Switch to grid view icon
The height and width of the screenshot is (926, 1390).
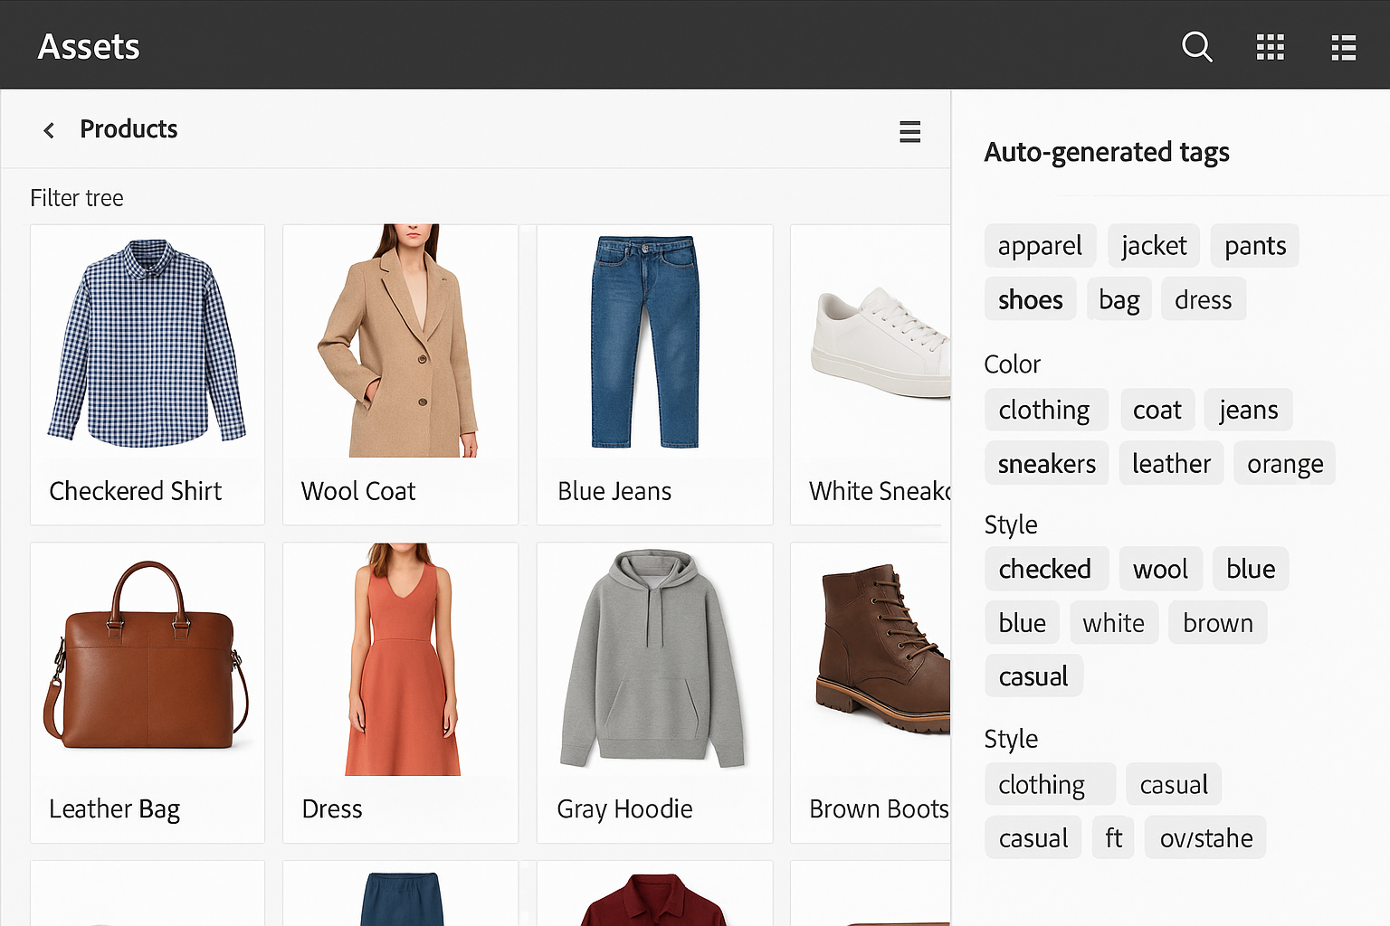click(x=1271, y=47)
